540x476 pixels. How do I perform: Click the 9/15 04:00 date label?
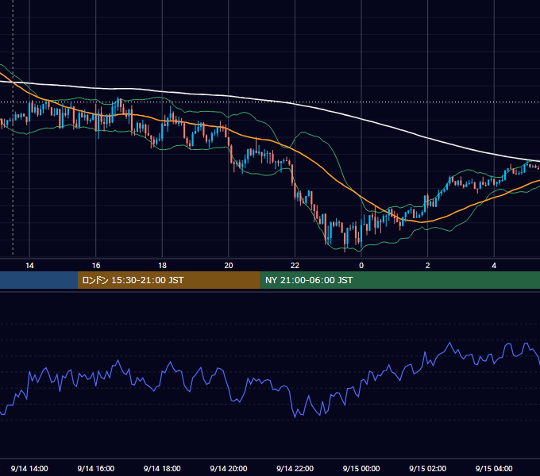pos(494,468)
